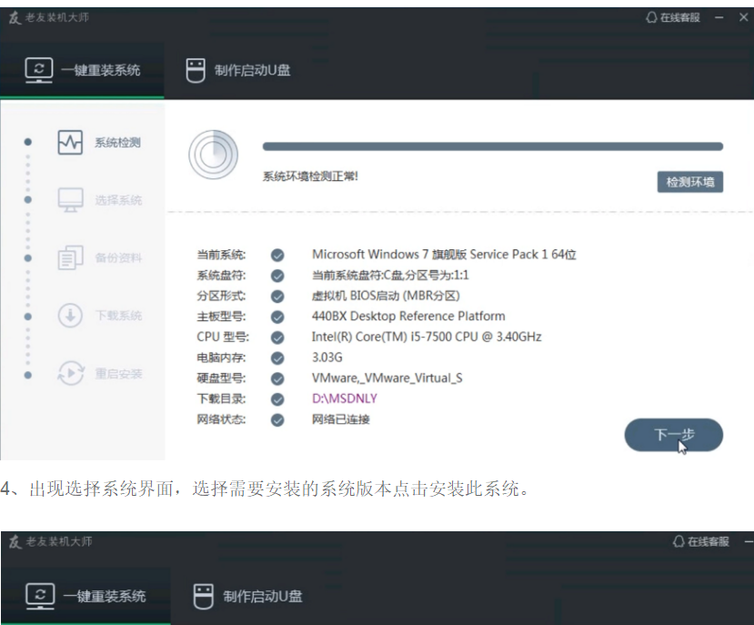
Task: Click the 系统检测 step label
Action: (x=117, y=143)
